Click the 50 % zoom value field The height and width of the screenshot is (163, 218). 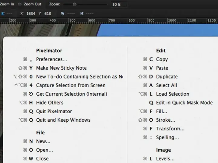pos(119,5)
